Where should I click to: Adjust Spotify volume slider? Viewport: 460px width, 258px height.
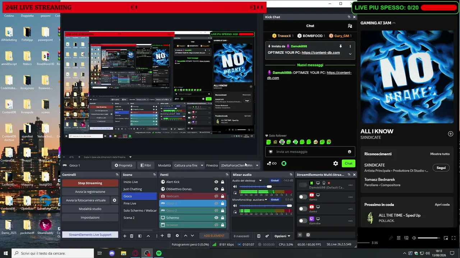tap(429, 238)
